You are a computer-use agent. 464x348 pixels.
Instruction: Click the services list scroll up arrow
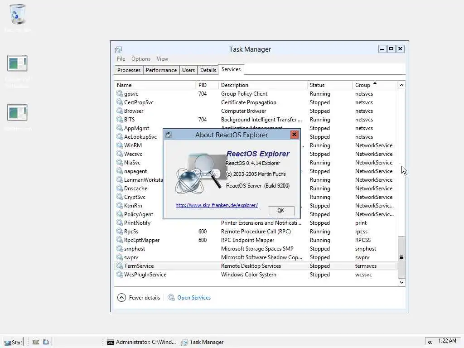[x=401, y=85]
